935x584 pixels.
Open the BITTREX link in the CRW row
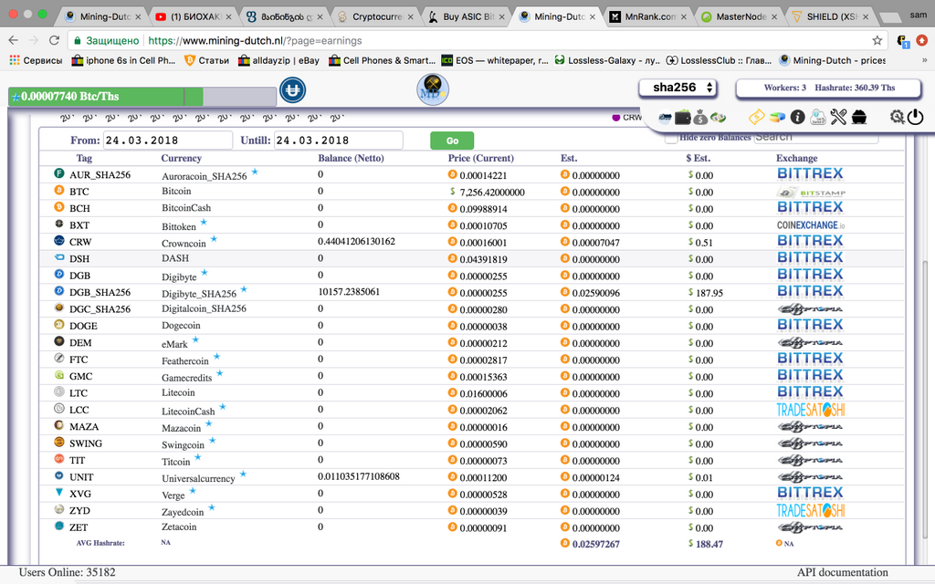(810, 241)
